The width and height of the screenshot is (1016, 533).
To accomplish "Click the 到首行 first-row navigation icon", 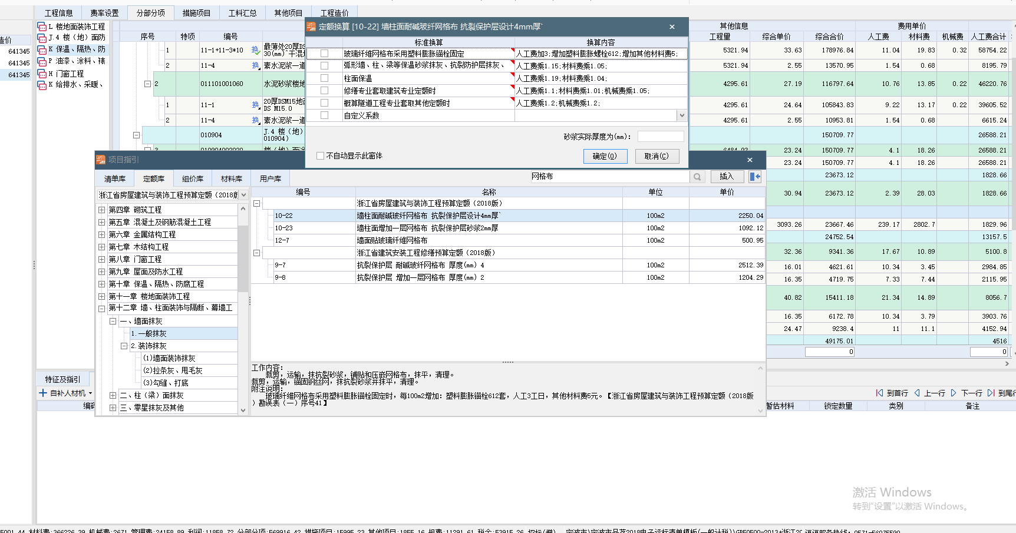I will pyautogui.click(x=879, y=393).
